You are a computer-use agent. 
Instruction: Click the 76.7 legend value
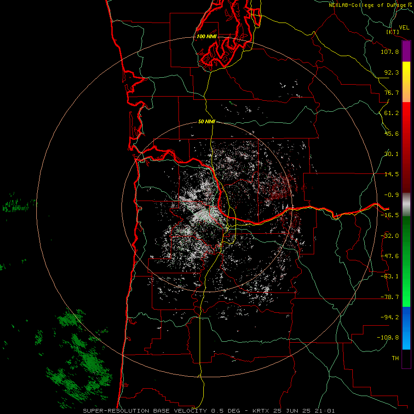[391, 92]
